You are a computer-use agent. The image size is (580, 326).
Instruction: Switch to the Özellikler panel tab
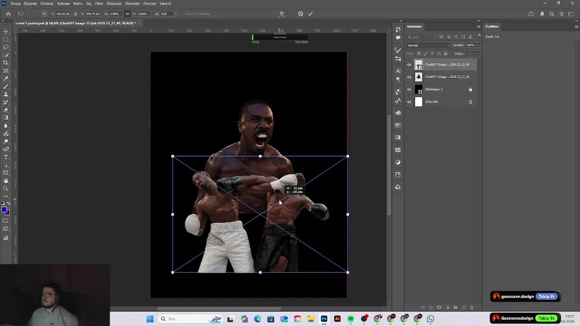point(492,27)
